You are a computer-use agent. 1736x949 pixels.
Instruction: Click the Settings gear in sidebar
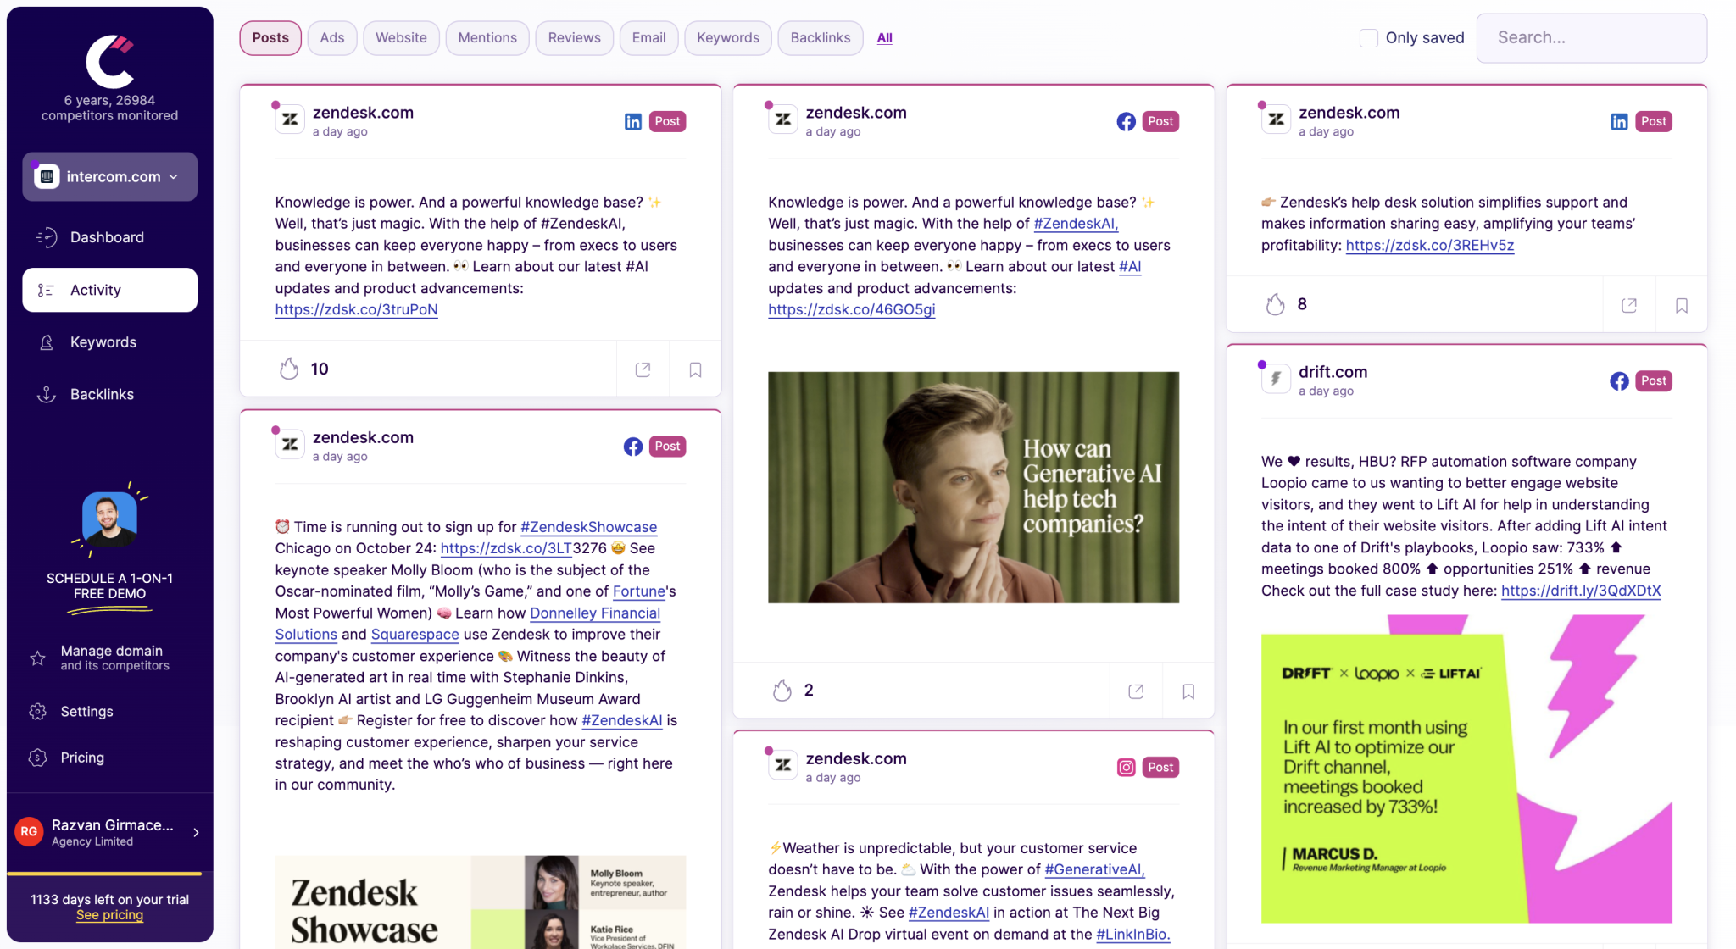click(x=38, y=712)
